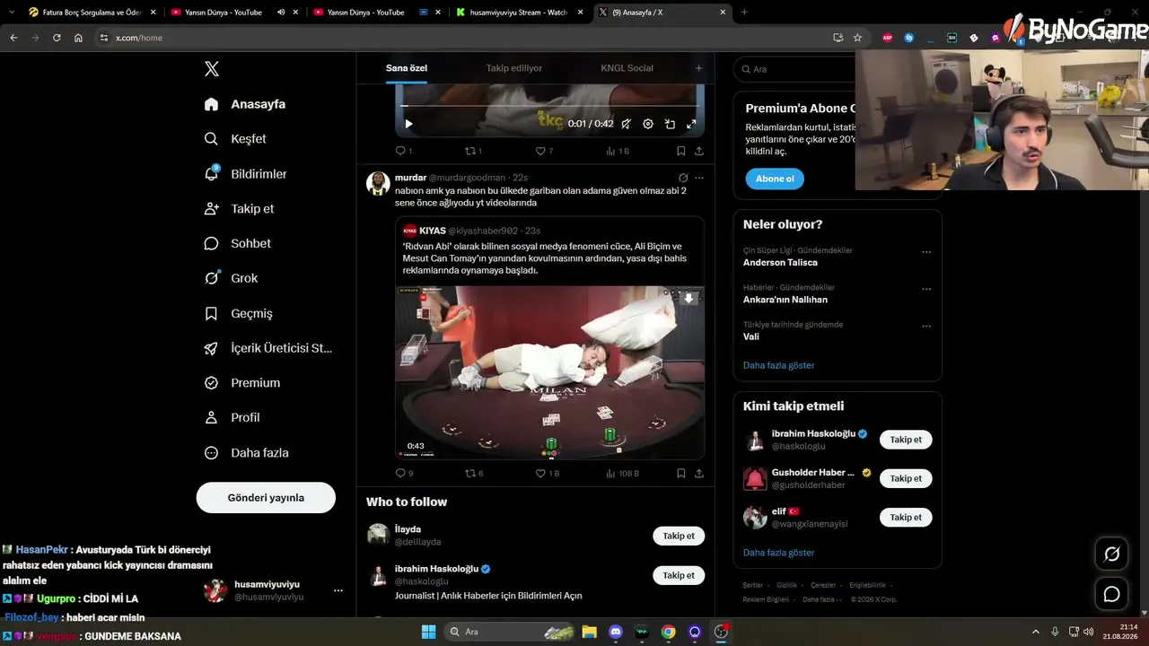Show more trends under Neler oluyor
Image resolution: width=1149 pixels, height=646 pixels.
point(778,365)
